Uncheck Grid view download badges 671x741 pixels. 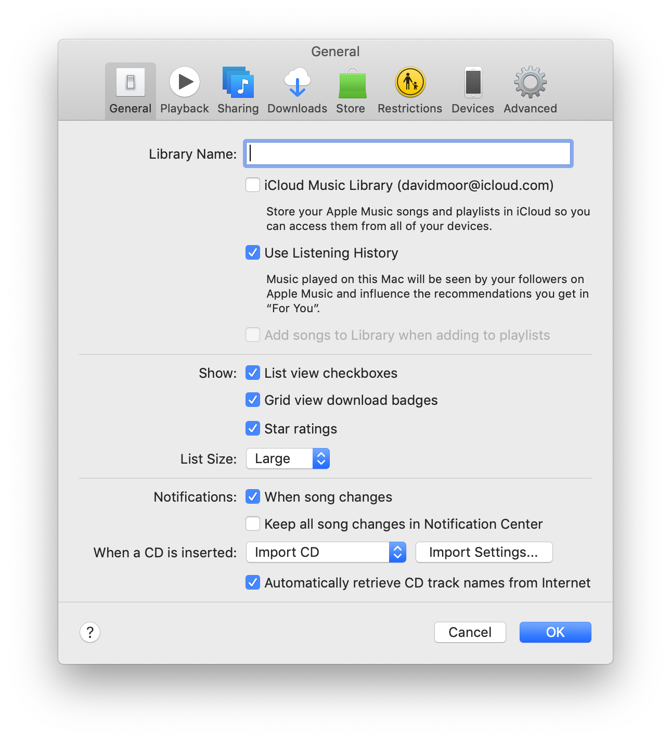(253, 400)
